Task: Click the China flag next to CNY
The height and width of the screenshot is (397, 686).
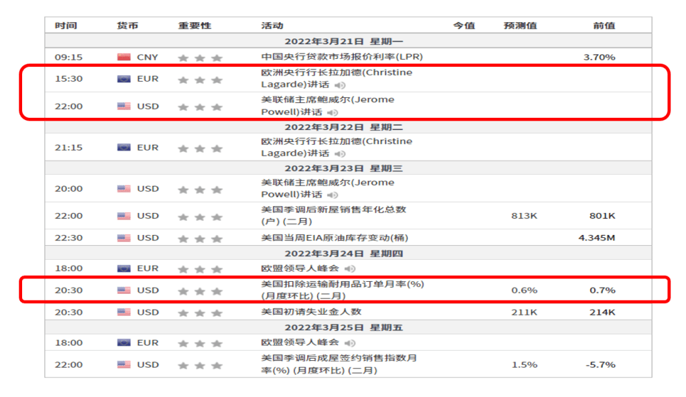Action: (124, 58)
